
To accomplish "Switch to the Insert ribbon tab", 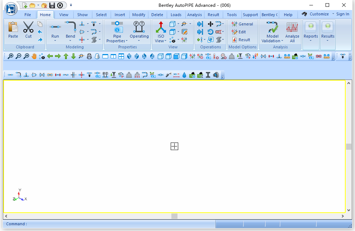I will tap(120, 15).
